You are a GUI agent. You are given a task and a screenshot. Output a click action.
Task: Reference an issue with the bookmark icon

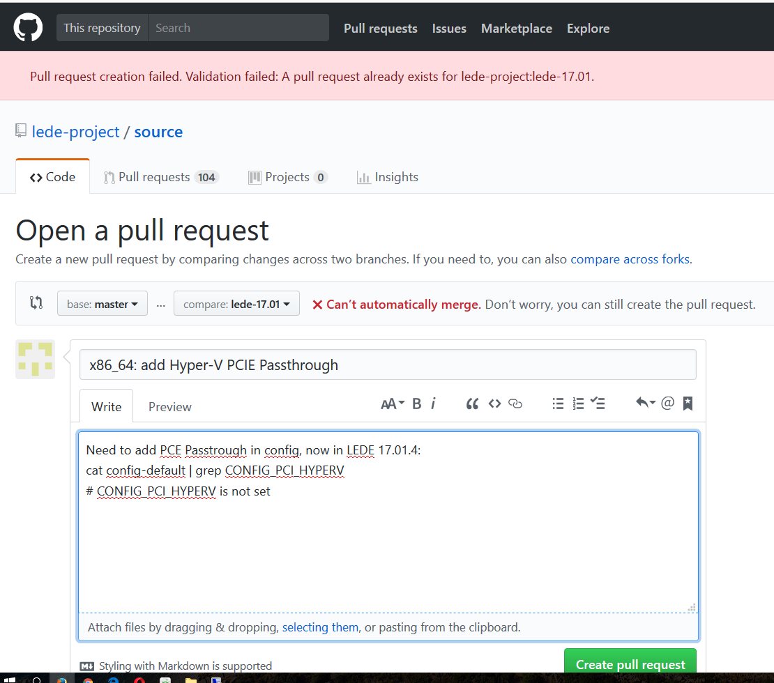(688, 404)
